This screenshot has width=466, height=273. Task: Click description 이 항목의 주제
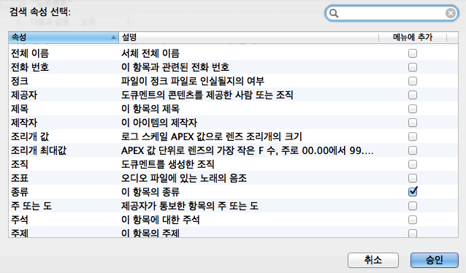(150, 233)
